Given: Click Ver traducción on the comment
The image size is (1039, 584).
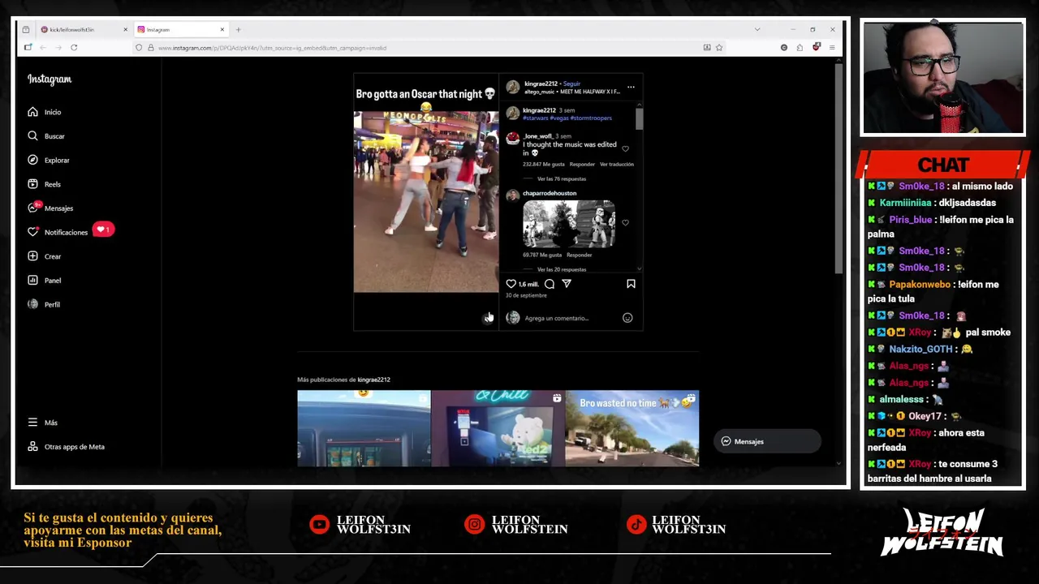Looking at the screenshot, I should pyautogui.click(x=617, y=164).
